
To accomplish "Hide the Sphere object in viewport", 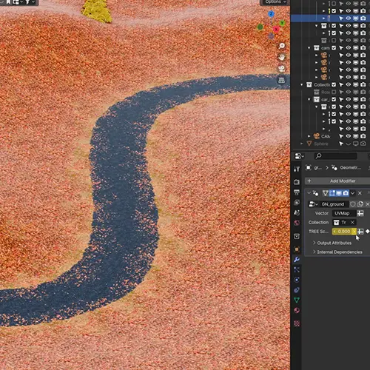I will pyautogui.click(x=349, y=144).
